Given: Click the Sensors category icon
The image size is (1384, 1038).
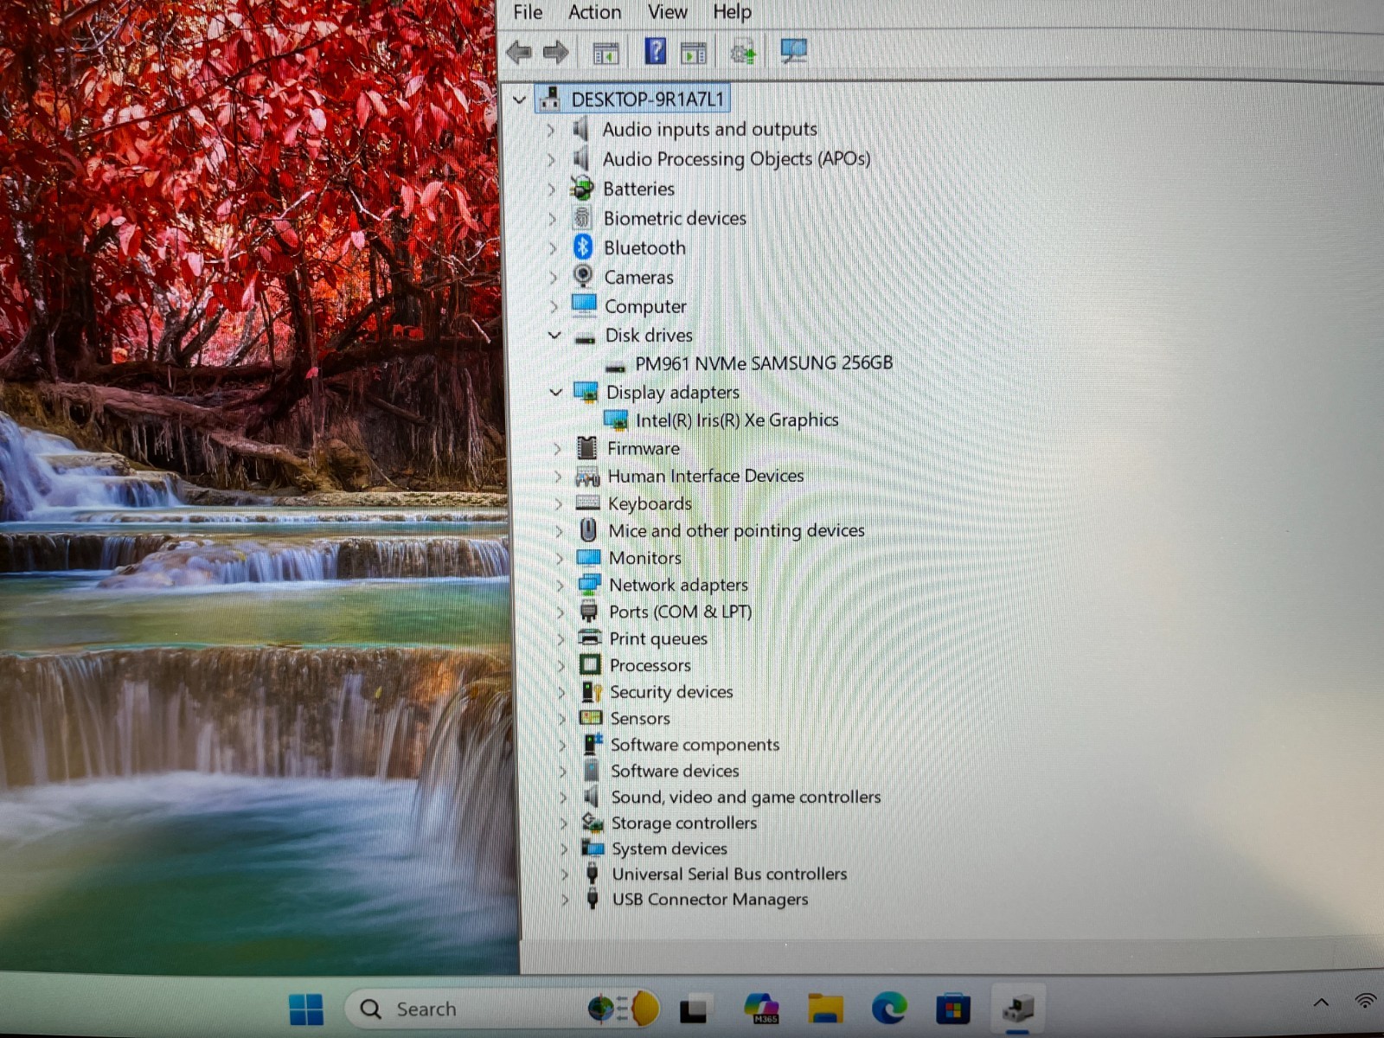Looking at the screenshot, I should [591, 718].
